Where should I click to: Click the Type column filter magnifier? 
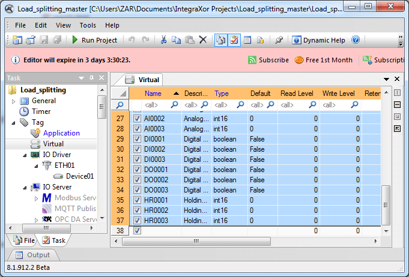tap(240, 105)
